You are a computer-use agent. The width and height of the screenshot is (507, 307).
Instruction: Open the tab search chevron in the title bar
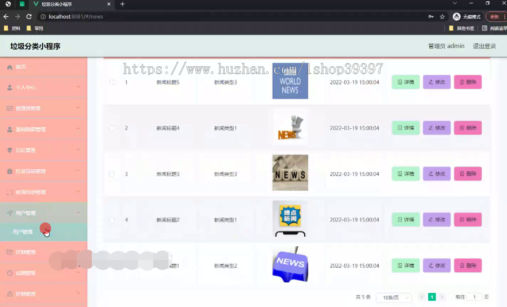point(455,3)
